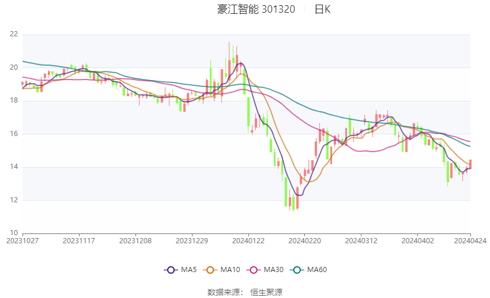This screenshot has height=298, width=490.
Task: Click the 20231208 date label
Action: click(x=135, y=241)
